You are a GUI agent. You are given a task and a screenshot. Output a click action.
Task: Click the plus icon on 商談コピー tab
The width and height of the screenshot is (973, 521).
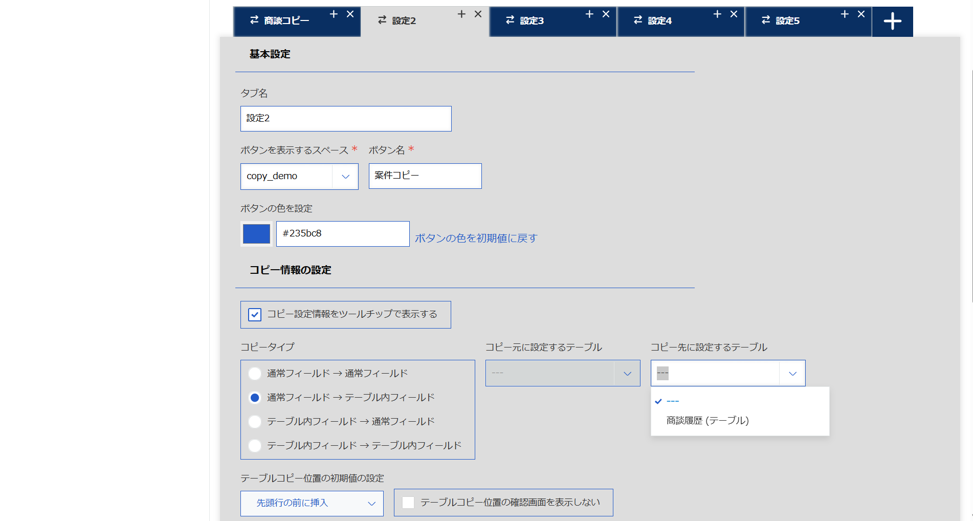click(x=334, y=14)
